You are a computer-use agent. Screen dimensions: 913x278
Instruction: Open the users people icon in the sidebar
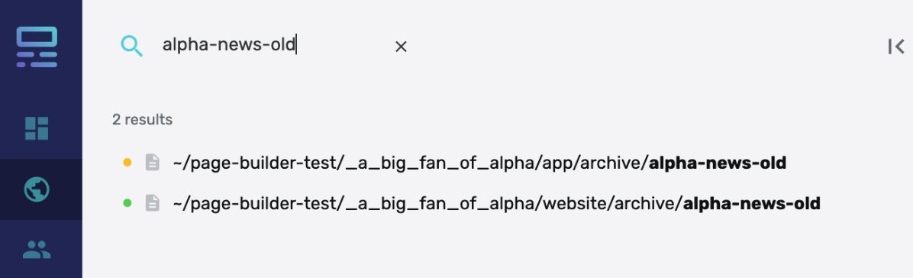37,250
